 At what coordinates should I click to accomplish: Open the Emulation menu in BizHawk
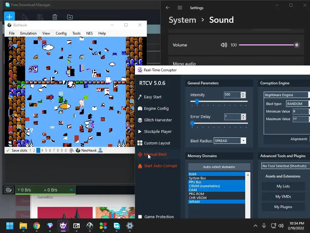coord(28,33)
